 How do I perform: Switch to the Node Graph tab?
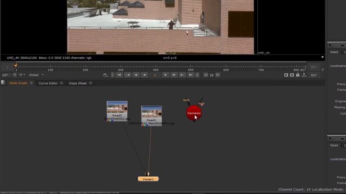18,83
